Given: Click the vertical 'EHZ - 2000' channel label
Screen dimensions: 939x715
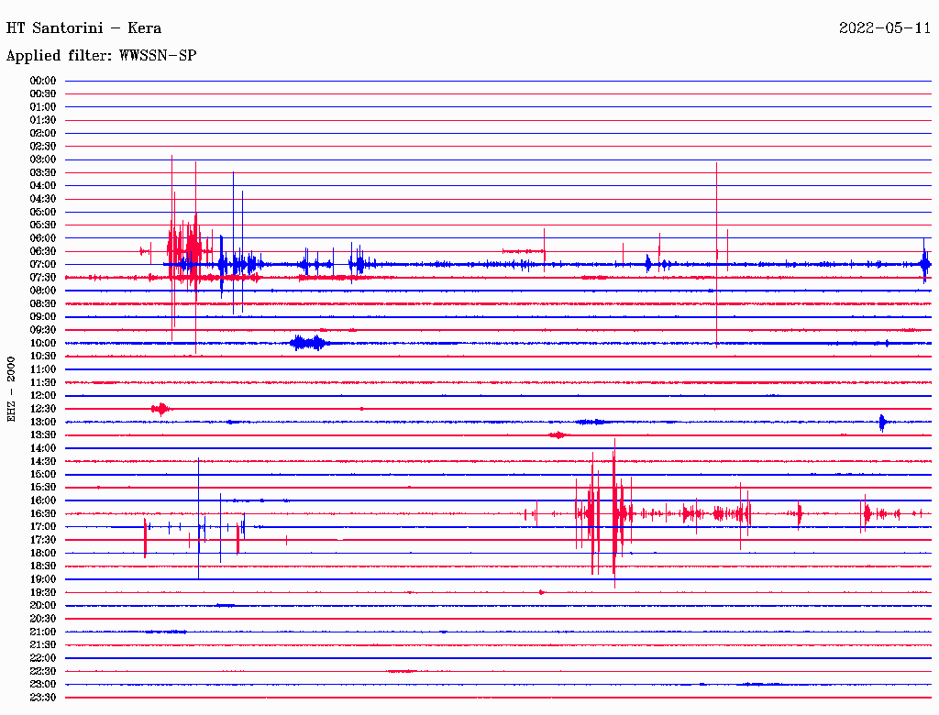Looking at the screenshot, I should tap(12, 389).
